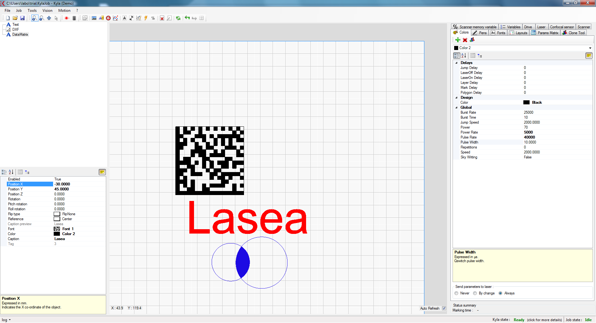Click the red circle G icon
Viewport: 596px width, 323px height.
click(108, 18)
